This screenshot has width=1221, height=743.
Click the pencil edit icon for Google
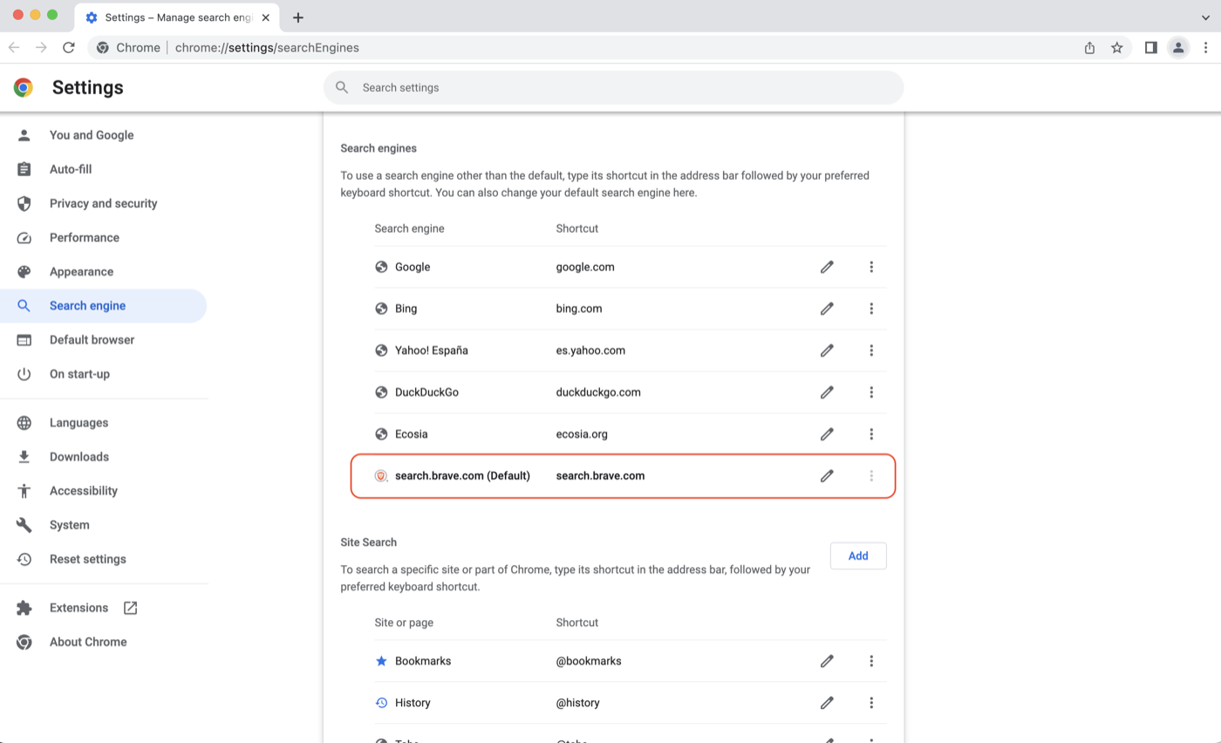827,267
